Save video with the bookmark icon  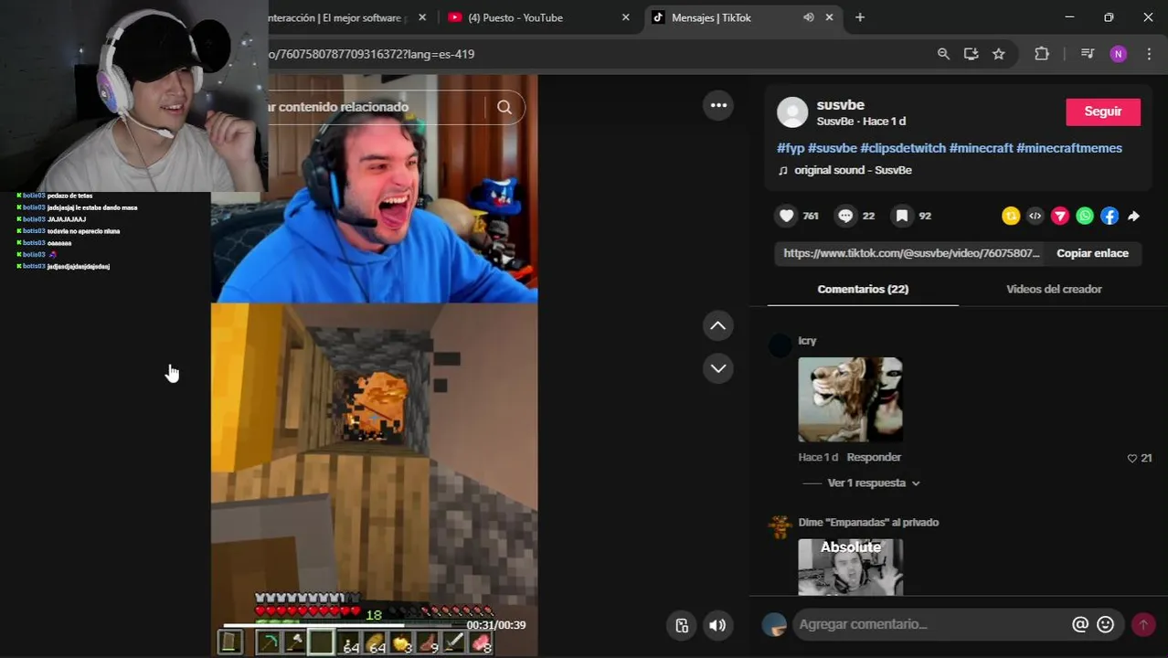click(x=902, y=216)
